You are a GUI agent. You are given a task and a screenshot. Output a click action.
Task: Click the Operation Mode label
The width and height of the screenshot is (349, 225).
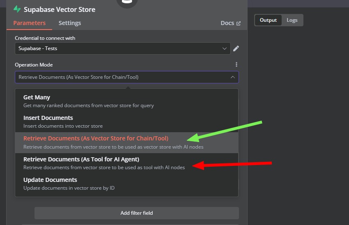34,65
